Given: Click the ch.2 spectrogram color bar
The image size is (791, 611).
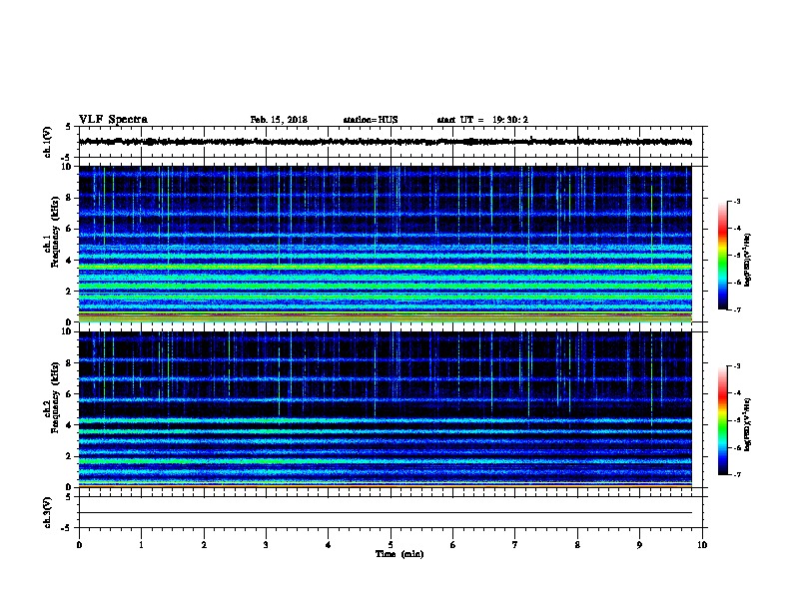Looking at the screenshot, I should (722, 420).
